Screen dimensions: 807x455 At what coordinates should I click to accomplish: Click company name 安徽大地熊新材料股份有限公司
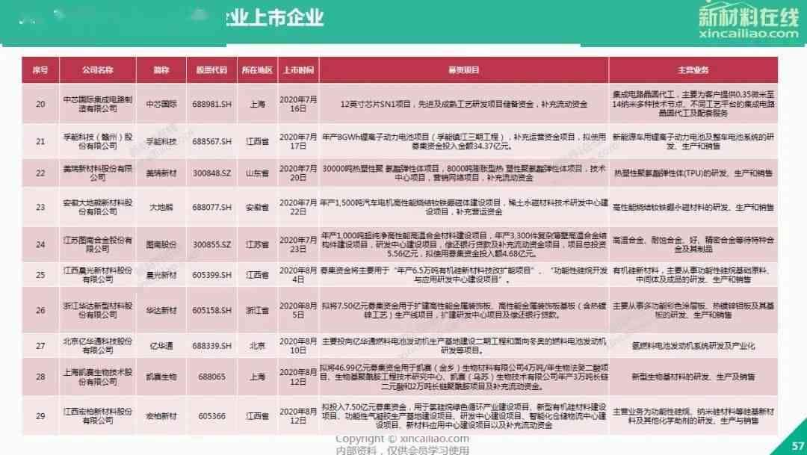[x=98, y=208]
